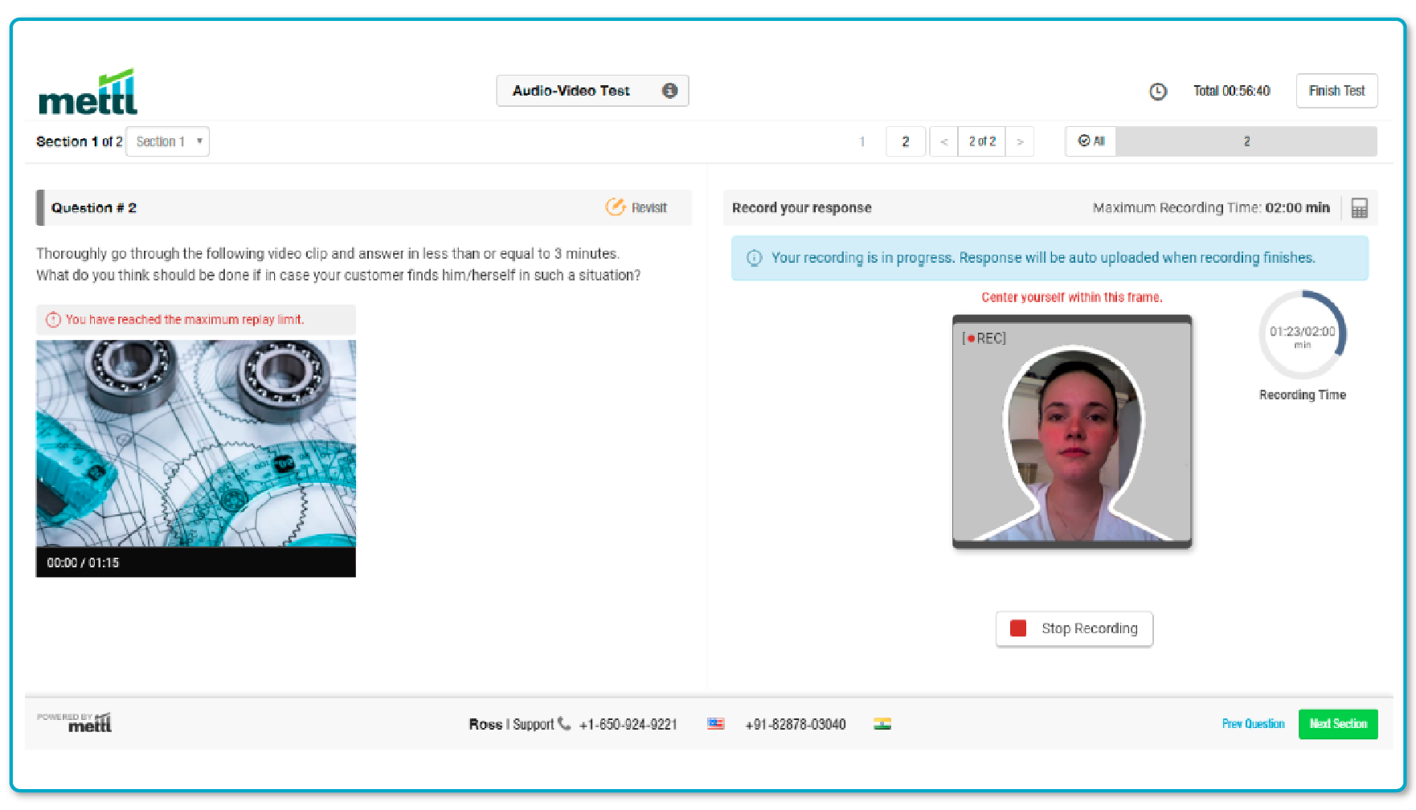This screenshot has width=1416, height=810.
Task: Click the red stop square icon
Action: [x=1018, y=628]
